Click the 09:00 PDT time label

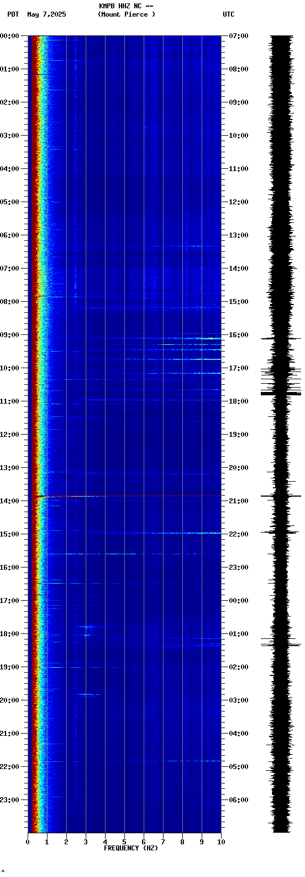coord(9,335)
